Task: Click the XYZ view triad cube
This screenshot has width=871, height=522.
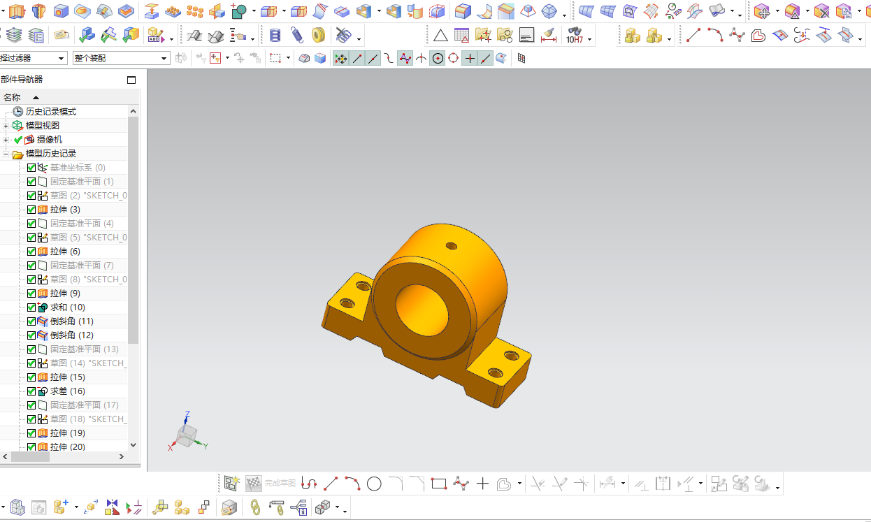Action: 186,436
